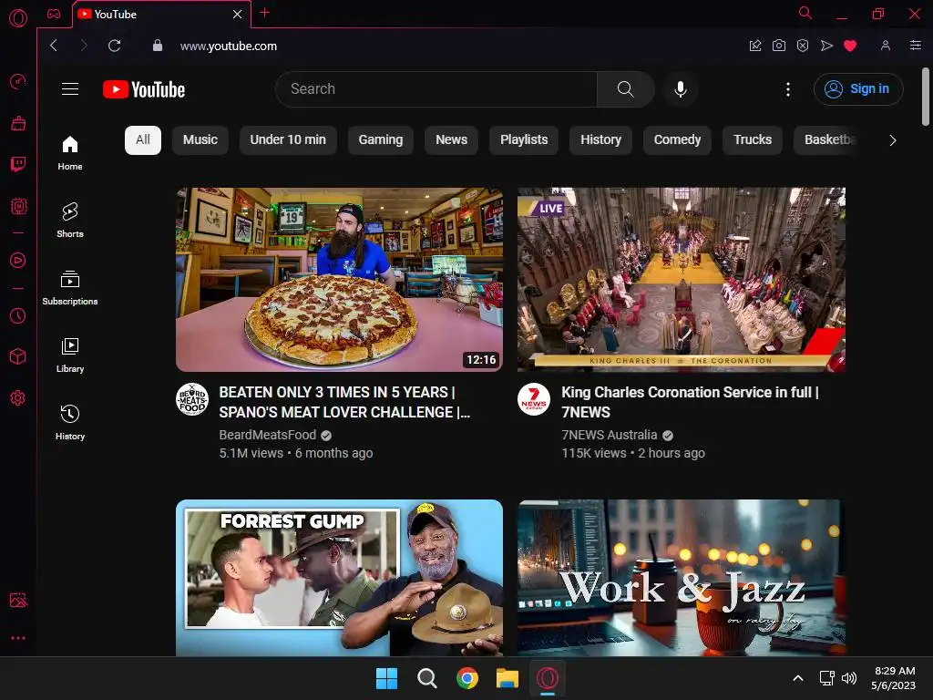Select the Under 10 min chip

pos(288,139)
